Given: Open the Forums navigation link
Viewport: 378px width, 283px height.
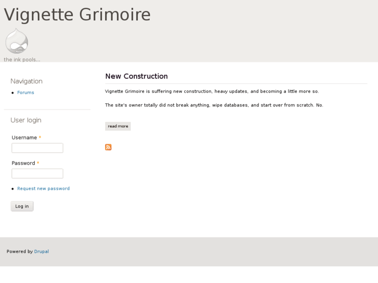Looking at the screenshot, I should tap(25, 92).
